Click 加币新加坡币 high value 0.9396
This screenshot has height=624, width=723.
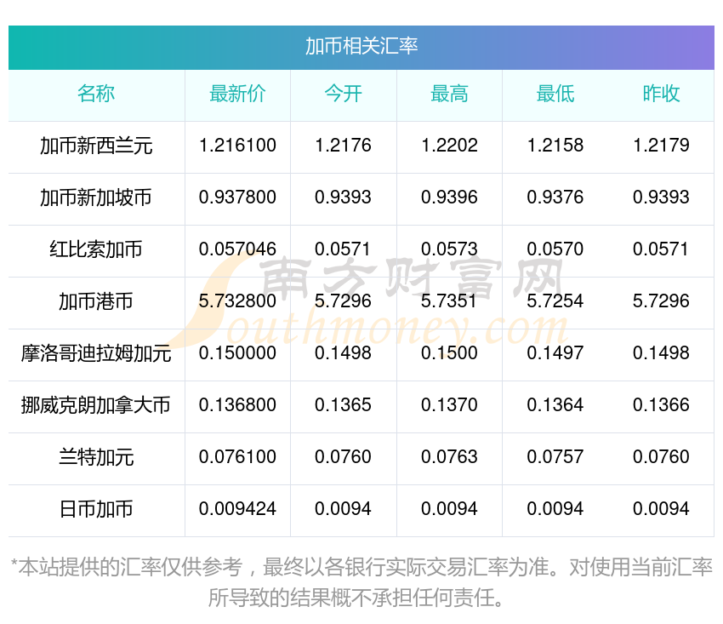[x=449, y=198]
